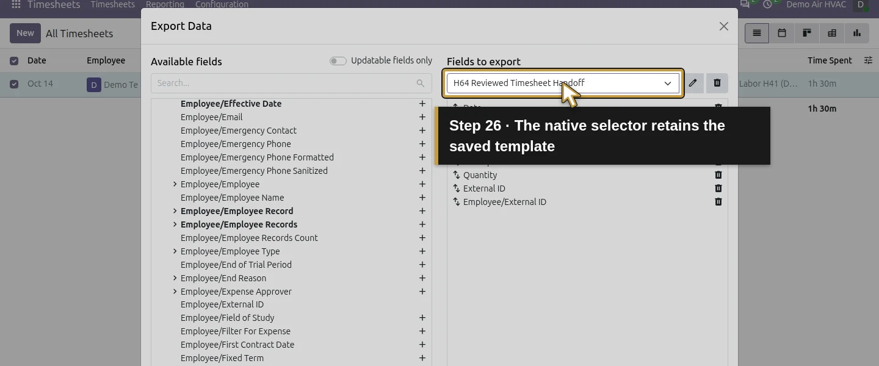Grab the Quantity reorder handle
Image resolution: width=879 pixels, height=366 pixels.
456,175
